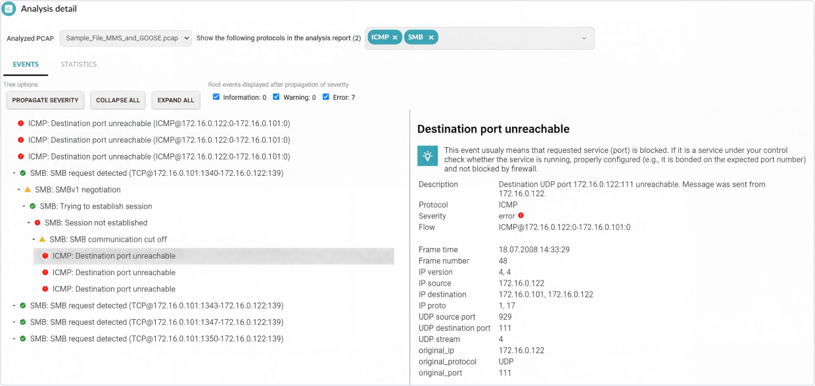This screenshot has width=815, height=386.
Task: Click the red error icon beside Severity
Action: point(521,216)
